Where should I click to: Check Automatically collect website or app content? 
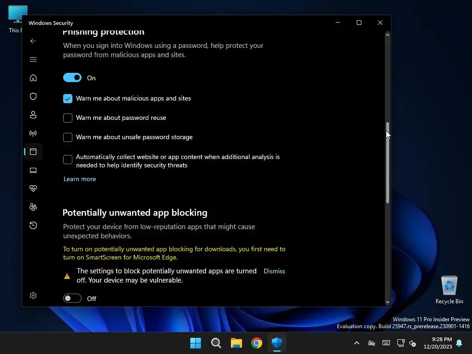click(68, 159)
